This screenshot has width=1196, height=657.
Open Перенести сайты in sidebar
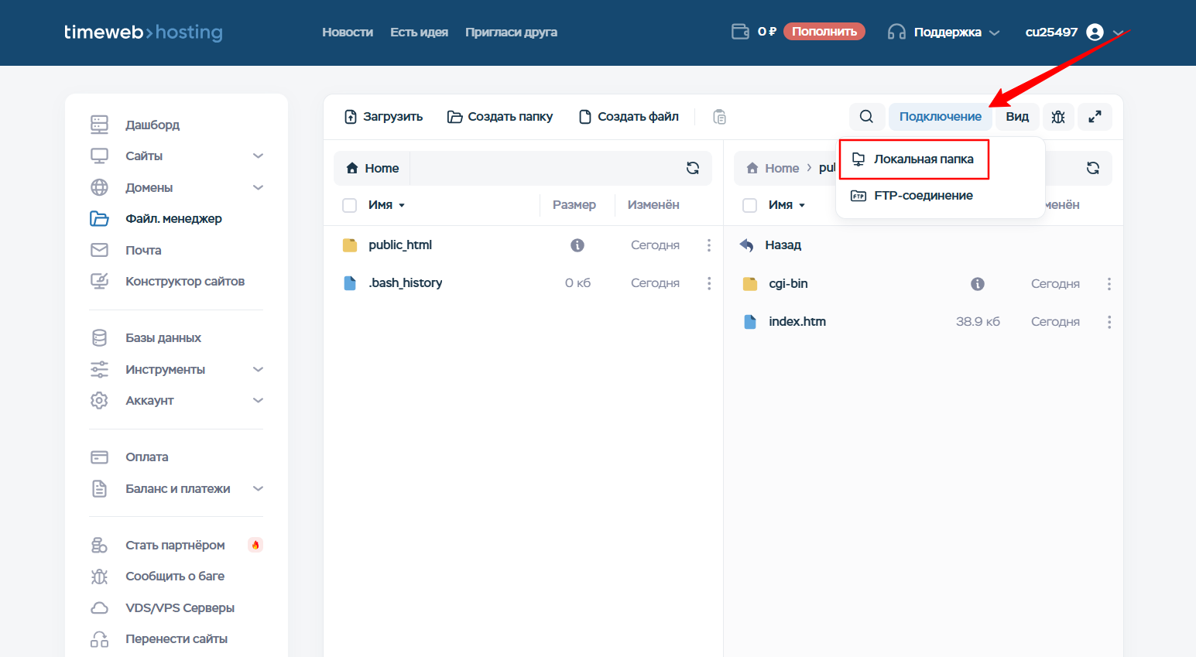pos(176,639)
